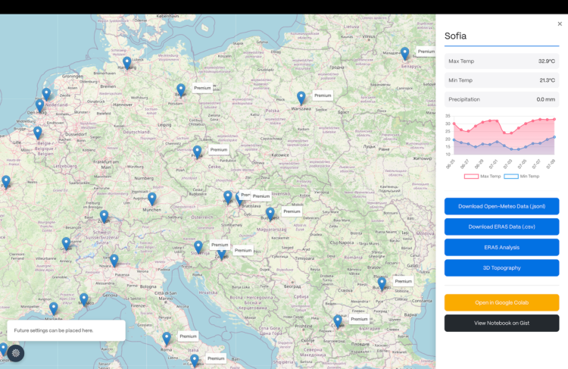568x369 pixels.
Task: Open the settings gear icon
Action: click(16, 353)
